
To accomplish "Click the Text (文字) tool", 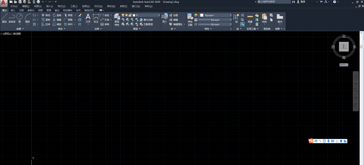I will 88,18.
